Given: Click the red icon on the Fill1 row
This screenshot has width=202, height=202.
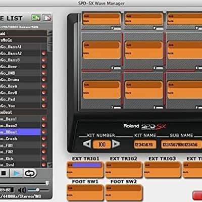Looking at the screenshot, I should click(44, 145).
